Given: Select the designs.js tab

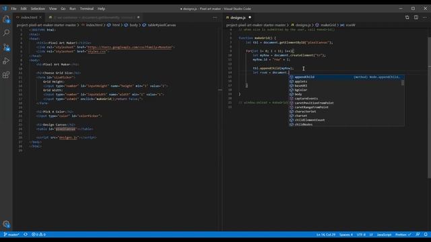Looking at the screenshot, I should coord(238,17).
